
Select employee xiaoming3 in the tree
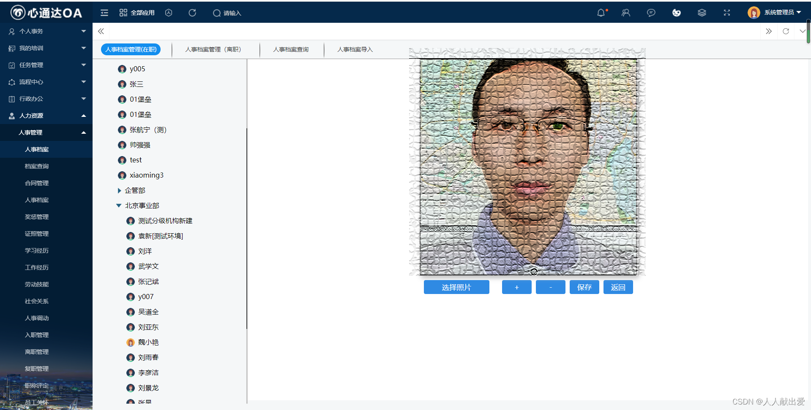[146, 175]
